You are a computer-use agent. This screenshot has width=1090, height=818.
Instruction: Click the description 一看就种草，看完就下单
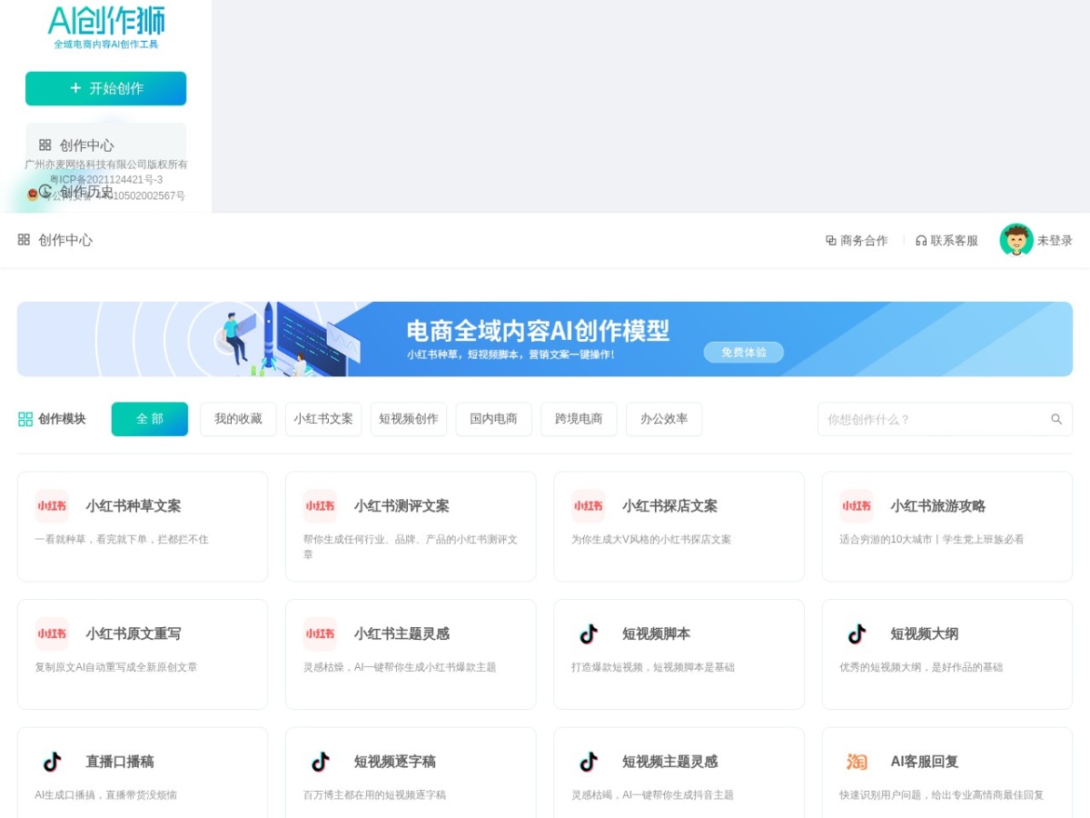(122, 540)
